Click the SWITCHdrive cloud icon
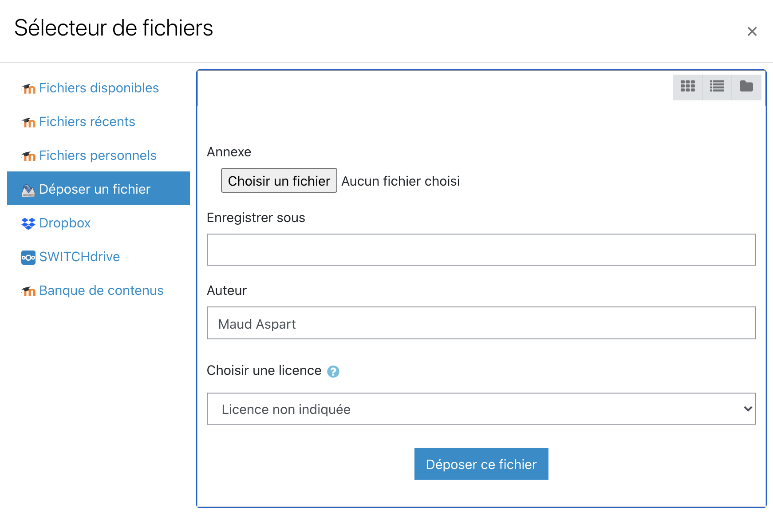Screen dimensions: 773x525 point(28,257)
